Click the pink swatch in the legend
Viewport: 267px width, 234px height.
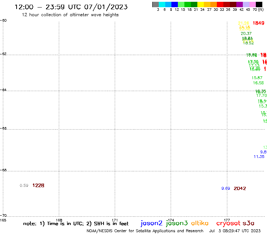click(x=252, y=4)
